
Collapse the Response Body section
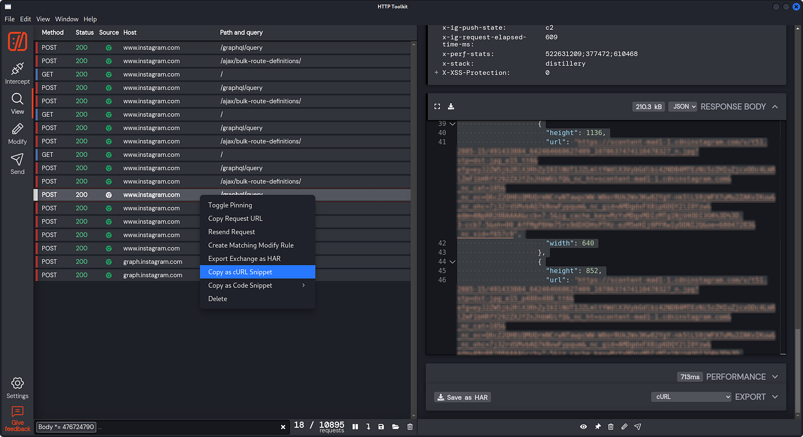pos(775,107)
